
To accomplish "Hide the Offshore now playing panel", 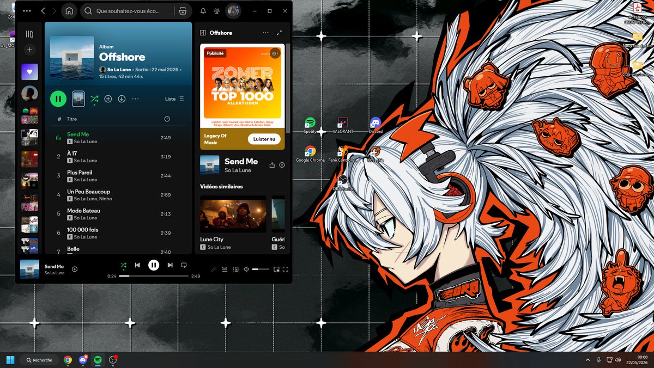I will pyautogui.click(x=203, y=33).
